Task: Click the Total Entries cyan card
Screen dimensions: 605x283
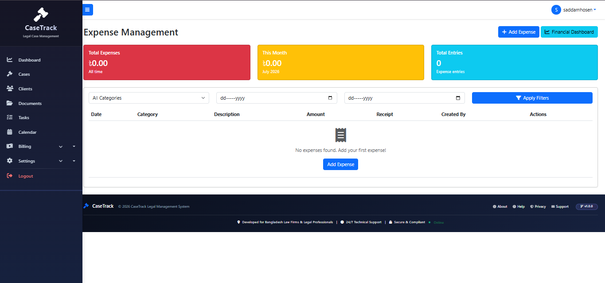Action: (x=515, y=62)
